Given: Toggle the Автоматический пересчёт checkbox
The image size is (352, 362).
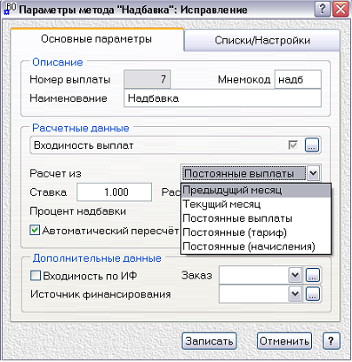Looking at the screenshot, I should (x=35, y=231).
